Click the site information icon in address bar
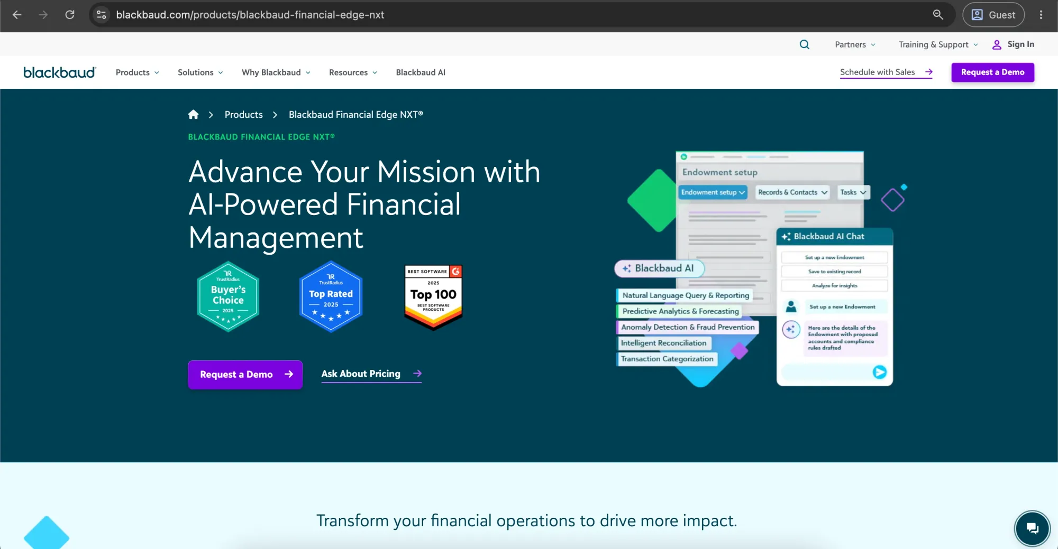The width and height of the screenshot is (1058, 549). [102, 15]
